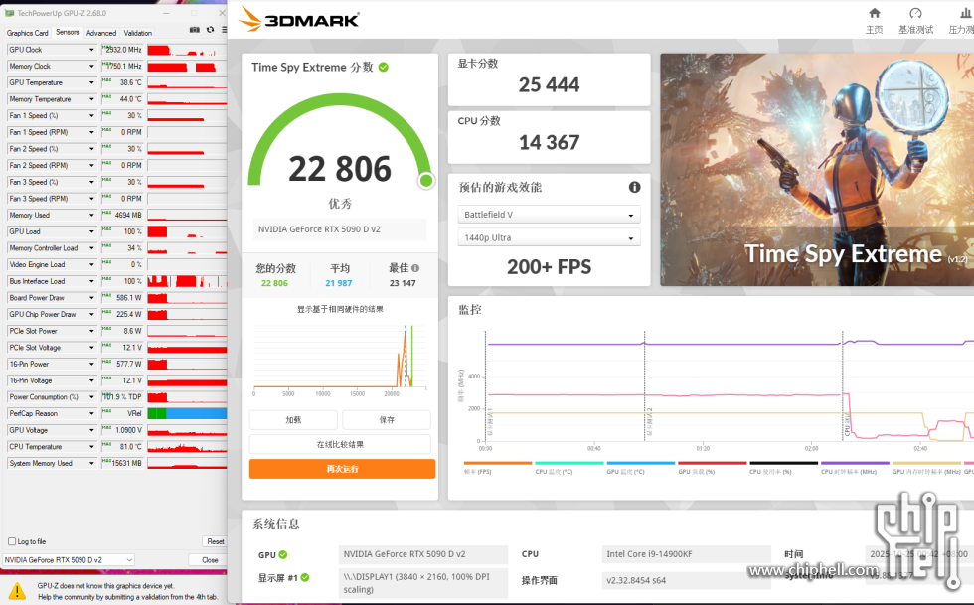
Task: Click green check next to display #1 label
Action: (305, 577)
